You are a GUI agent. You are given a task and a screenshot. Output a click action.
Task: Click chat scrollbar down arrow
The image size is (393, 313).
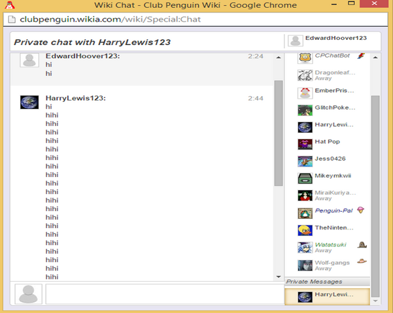coord(278,276)
